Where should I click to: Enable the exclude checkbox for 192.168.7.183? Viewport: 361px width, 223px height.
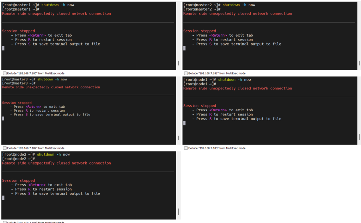186,148
